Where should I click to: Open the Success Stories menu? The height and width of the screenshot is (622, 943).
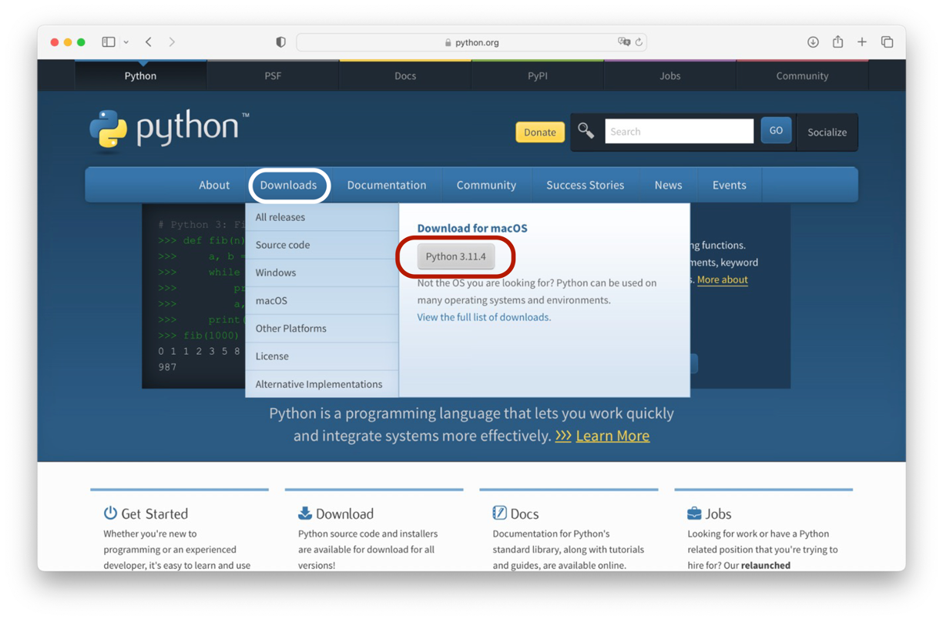pyautogui.click(x=586, y=185)
